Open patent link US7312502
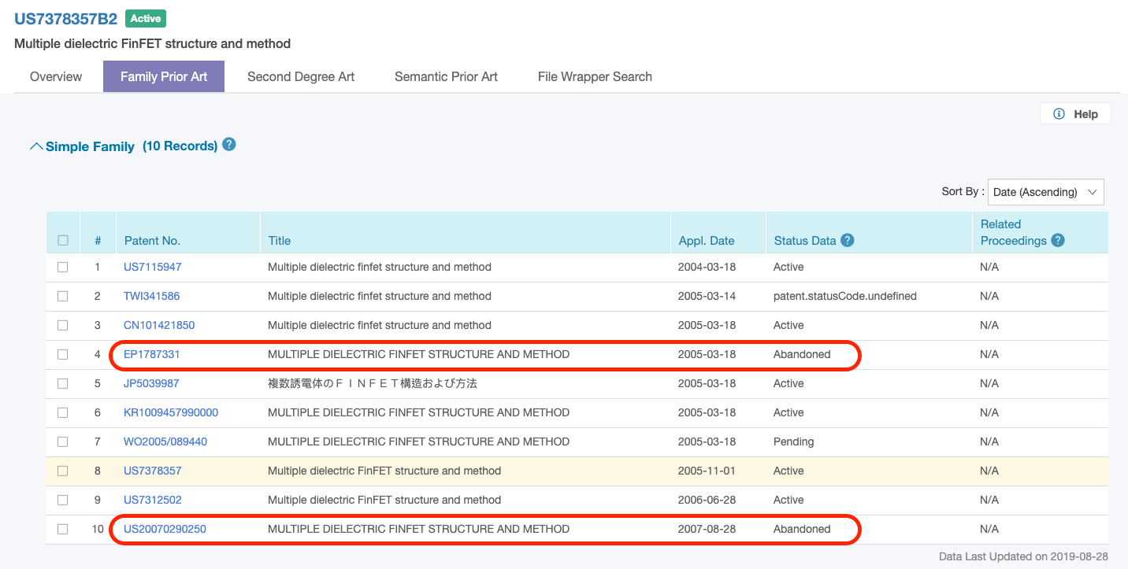The height and width of the screenshot is (569, 1128). [152, 500]
